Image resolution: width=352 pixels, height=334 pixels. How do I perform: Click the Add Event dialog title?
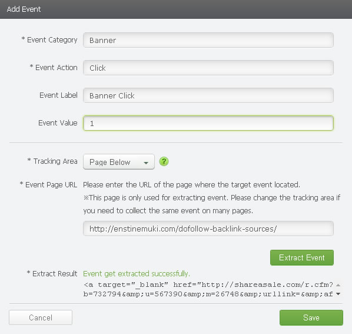coord(24,9)
